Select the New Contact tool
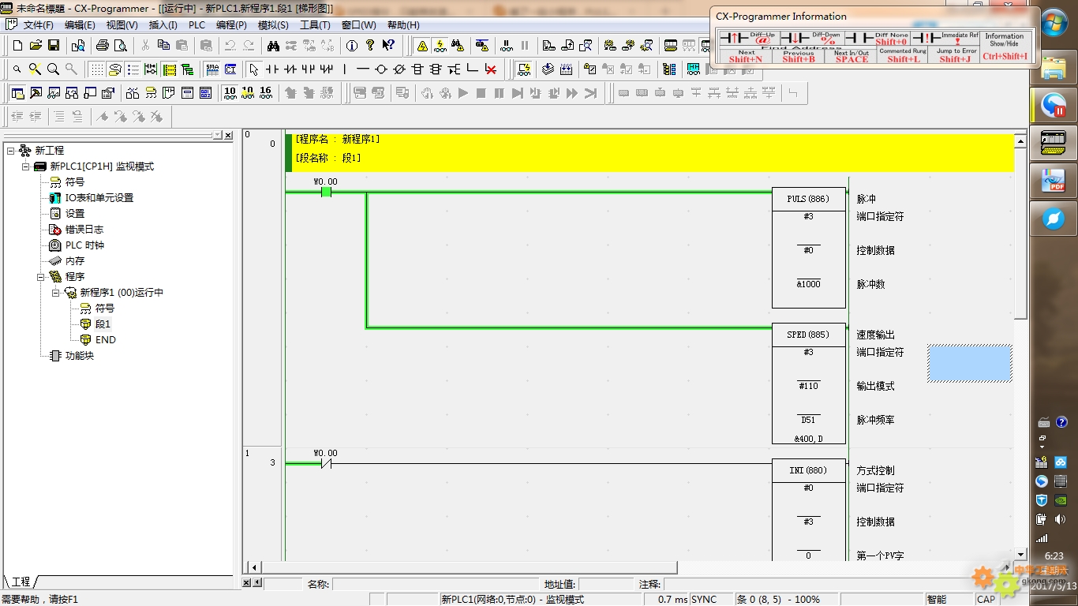The image size is (1078, 606). point(271,69)
